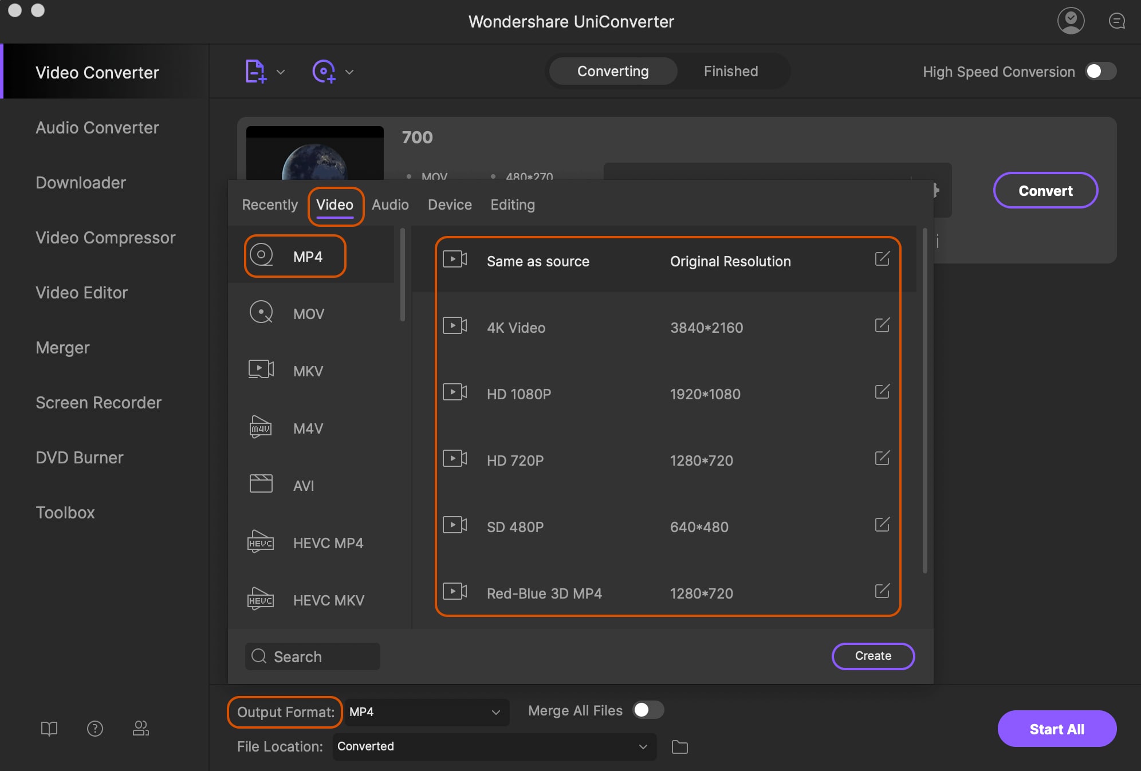Image resolution: width=1141 pixels, height=771 pixels.
Task: Select the DVD Burner tool
Action: (79, 457)
